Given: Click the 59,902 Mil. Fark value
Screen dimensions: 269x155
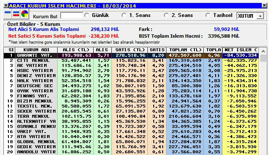Looking at the screenshot, I should (x=227, y=29).
